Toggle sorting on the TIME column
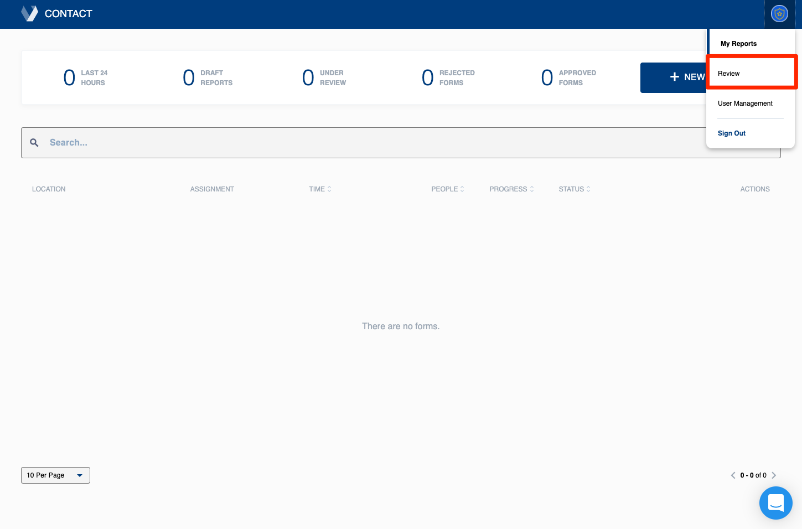 point(329,189)
